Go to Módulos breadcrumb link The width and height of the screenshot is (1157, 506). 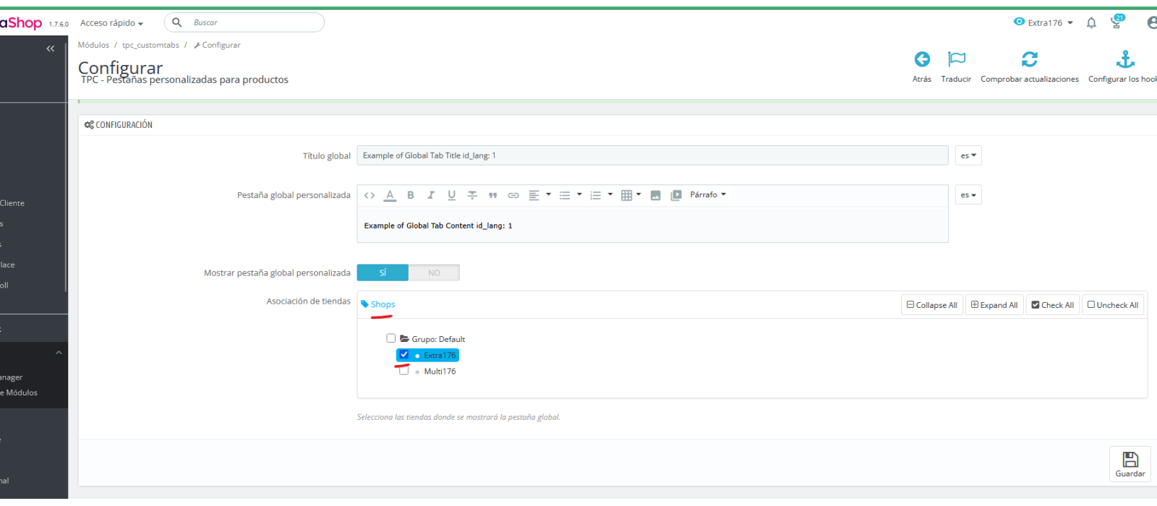(x=93, y=45)
